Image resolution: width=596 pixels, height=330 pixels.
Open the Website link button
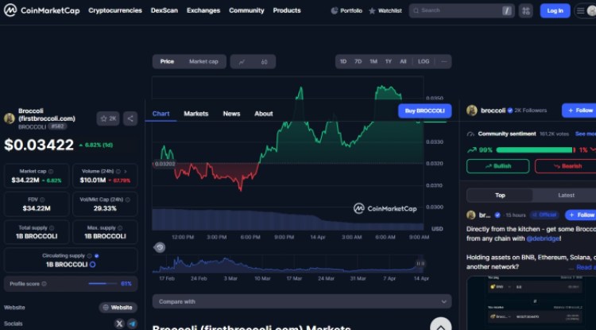[118, 308]
